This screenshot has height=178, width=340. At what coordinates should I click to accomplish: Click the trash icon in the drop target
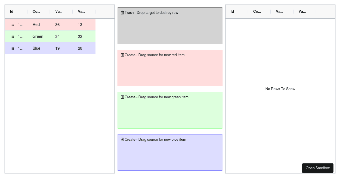[x=122, y=12]
